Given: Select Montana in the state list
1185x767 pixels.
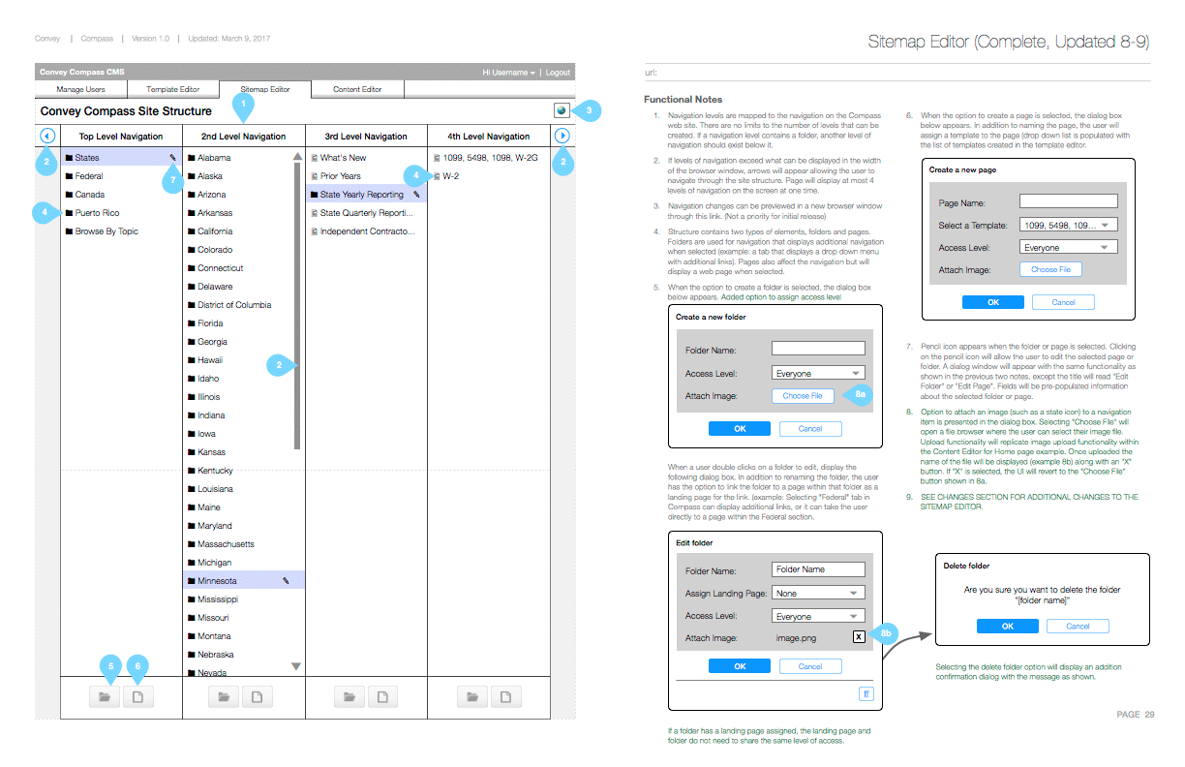Looking at the screenshot, I should tap(214, 636).
